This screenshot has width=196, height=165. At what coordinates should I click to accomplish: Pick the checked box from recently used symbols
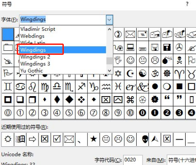click(57, 139)
